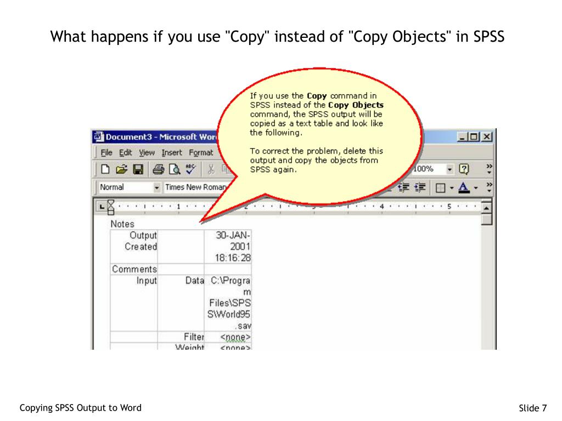Click the tab stop selector on the ruler
This screenshot has width=562, height=421.
click(x=102, y=207)
